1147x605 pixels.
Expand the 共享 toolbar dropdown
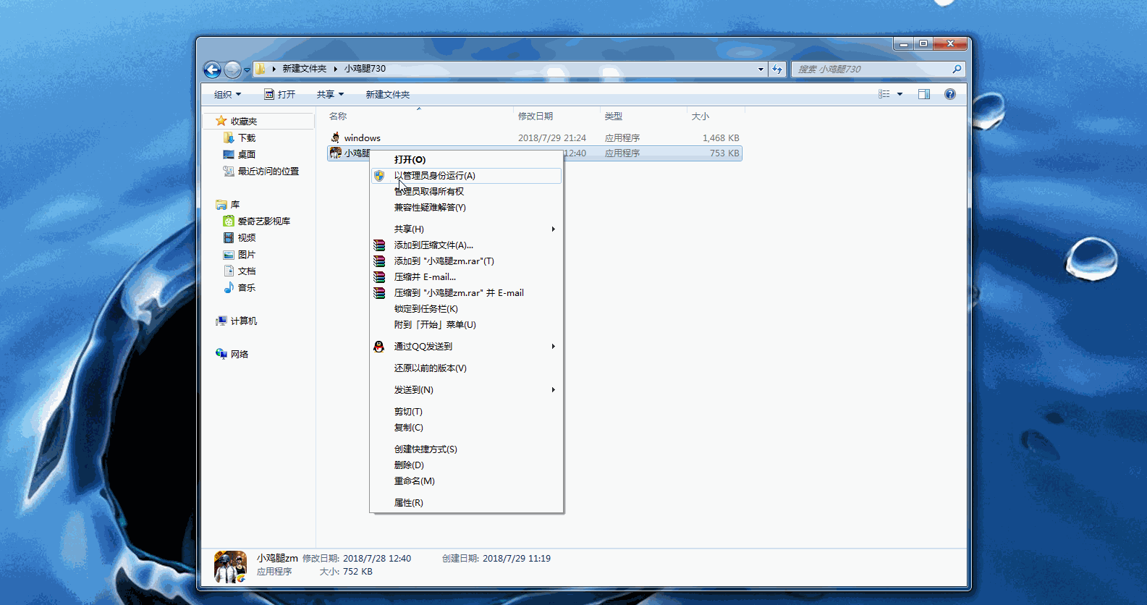point(330,95)
